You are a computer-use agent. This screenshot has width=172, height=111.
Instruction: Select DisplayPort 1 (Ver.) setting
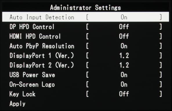pyautogui.click(x=41, y=56)
